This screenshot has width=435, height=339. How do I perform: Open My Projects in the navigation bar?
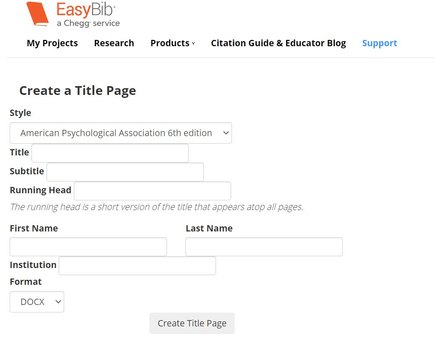click(x=52, y=43)
